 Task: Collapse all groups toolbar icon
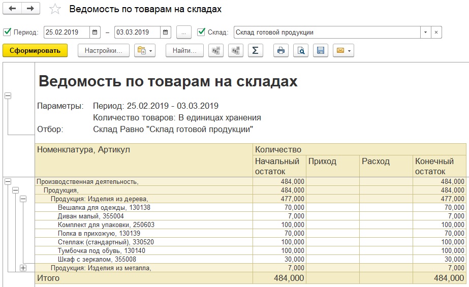click(x=216, y=50)
